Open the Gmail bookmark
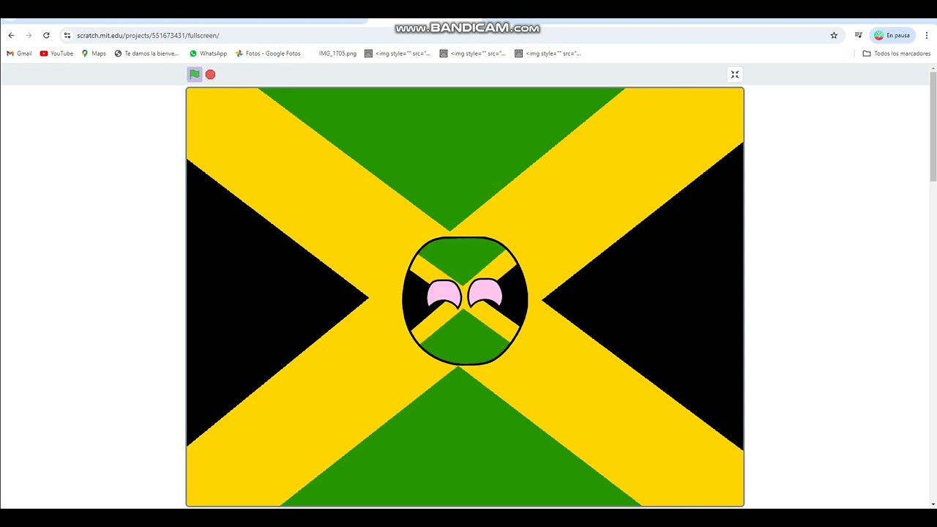Image resolution: width=937 pixels, height=527 pixels. coord(20,53)
